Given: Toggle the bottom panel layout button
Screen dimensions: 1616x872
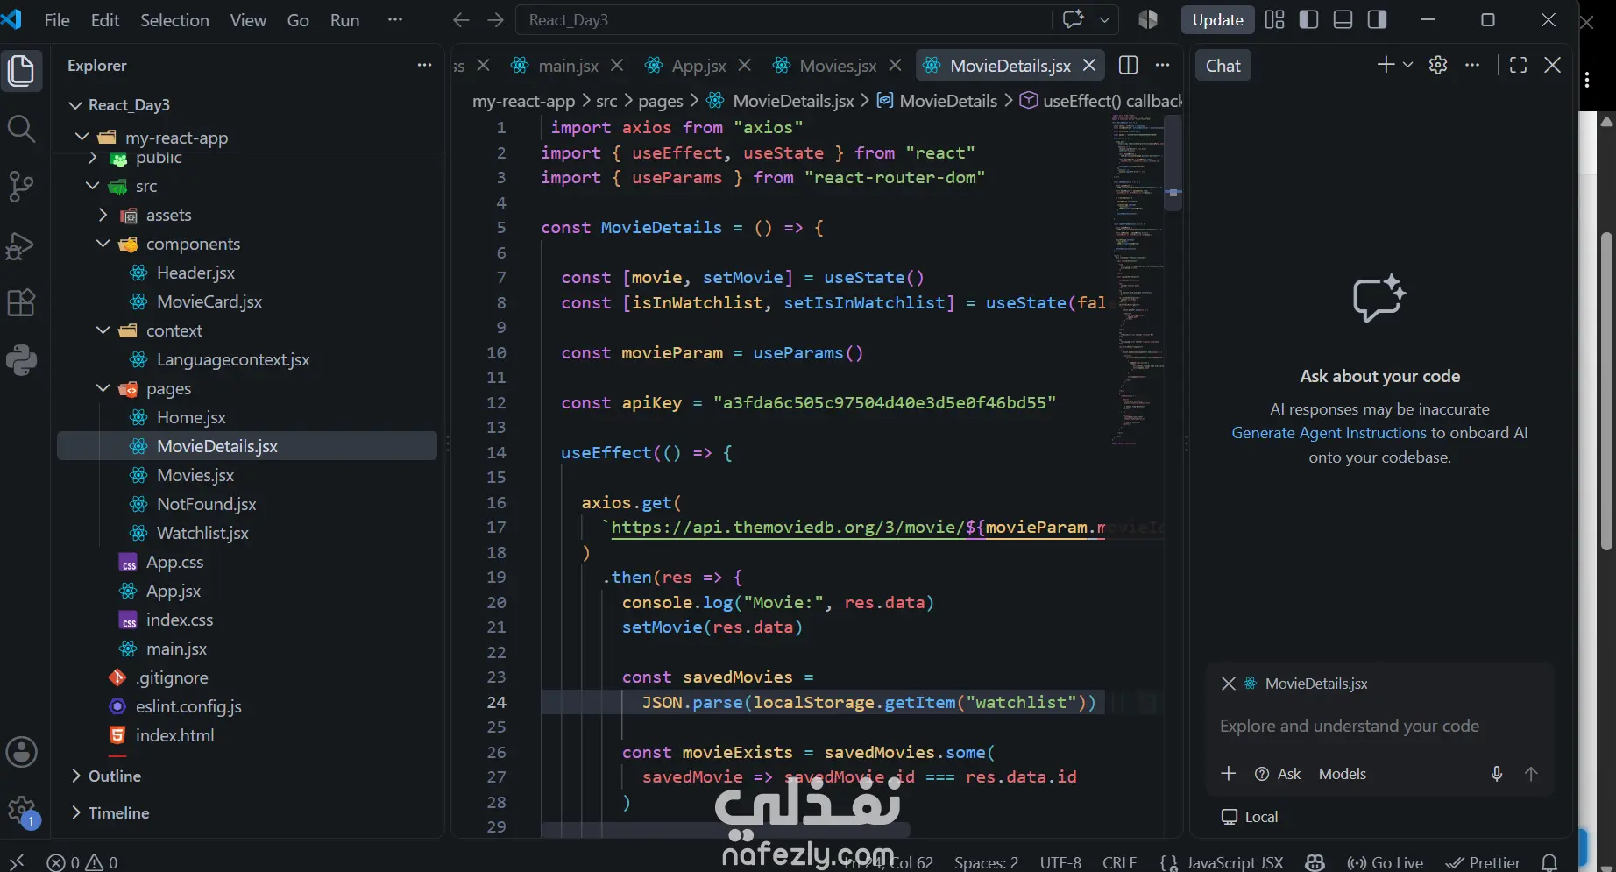Looking at the screenshot, I should 1343,19.
